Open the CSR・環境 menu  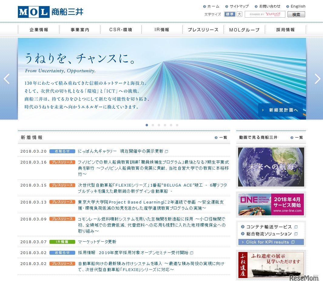pos(121,30)
